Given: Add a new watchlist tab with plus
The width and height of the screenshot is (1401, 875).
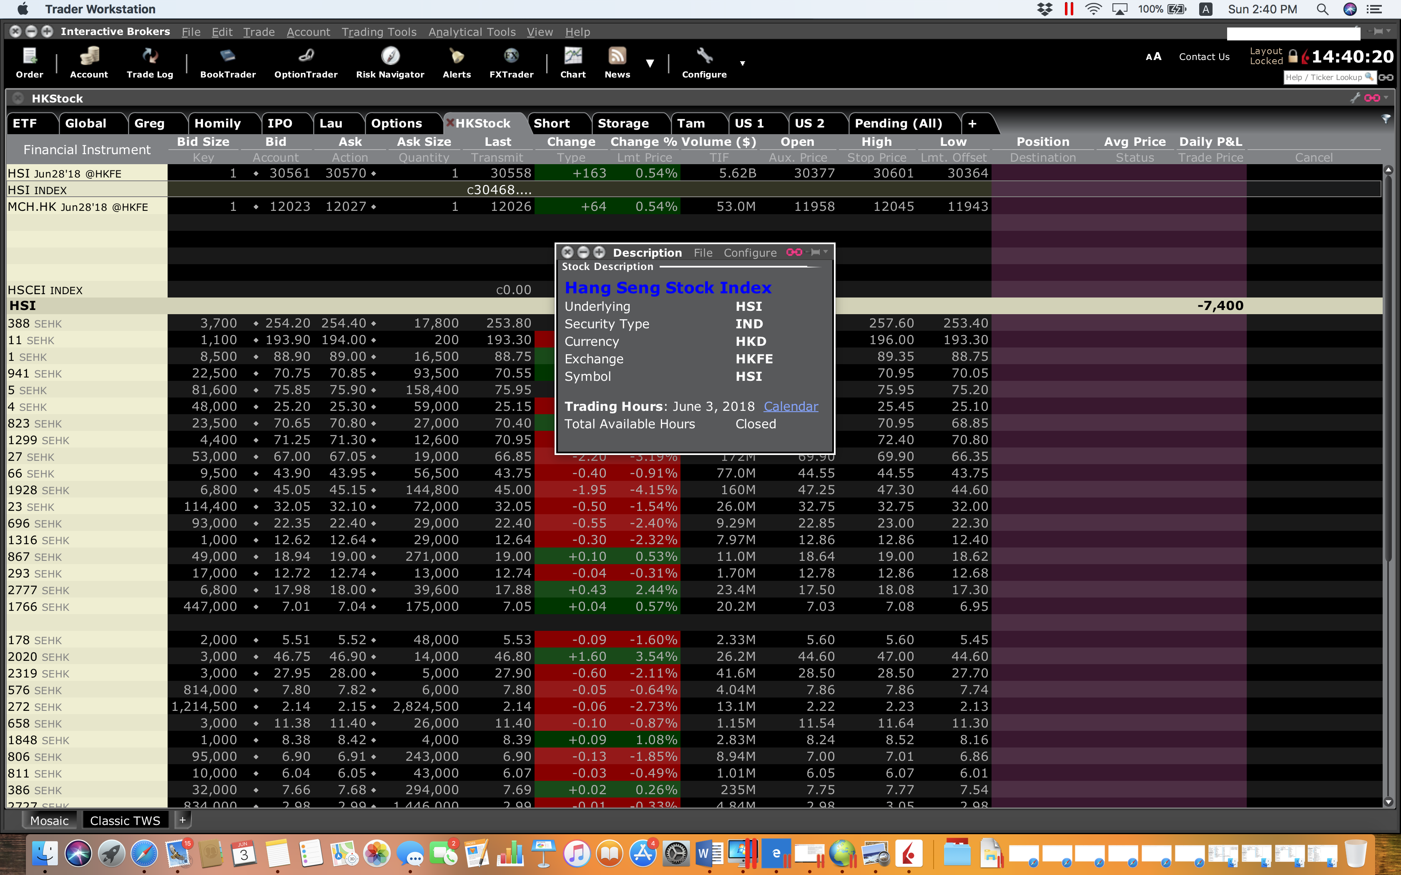Looking at the screenshot, I should [x=972, y=123].
